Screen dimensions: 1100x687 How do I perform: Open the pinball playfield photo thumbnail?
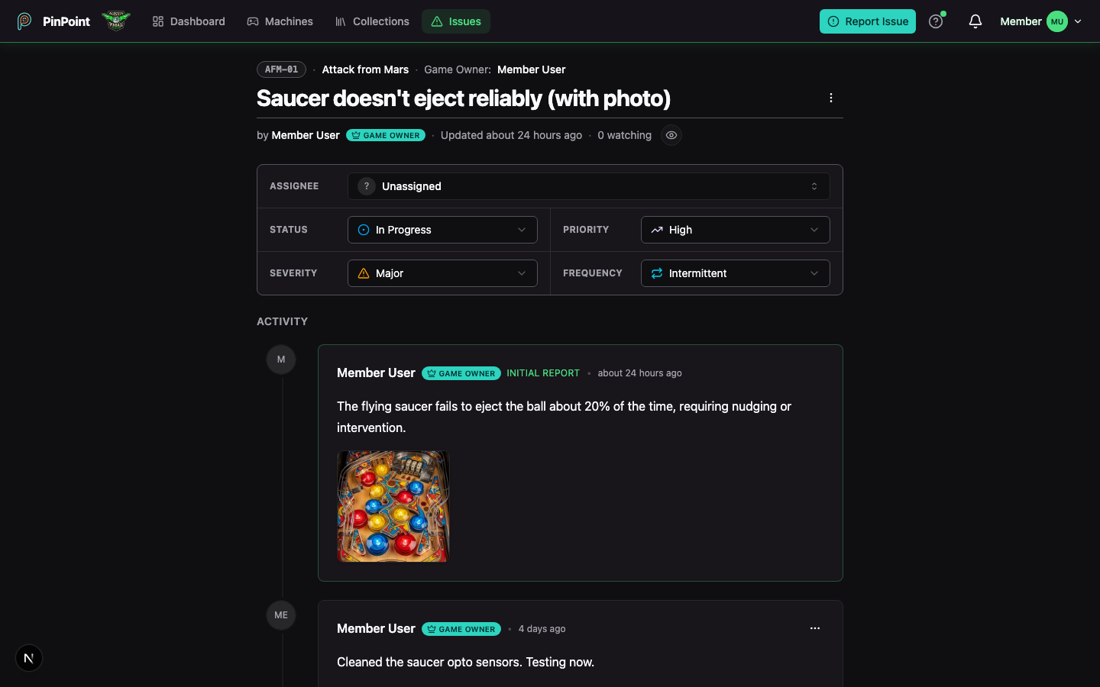click(x=393, y=506)
